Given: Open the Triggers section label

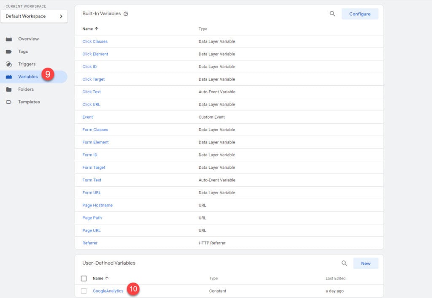Looking at the screenshot, I should (27, 64).
